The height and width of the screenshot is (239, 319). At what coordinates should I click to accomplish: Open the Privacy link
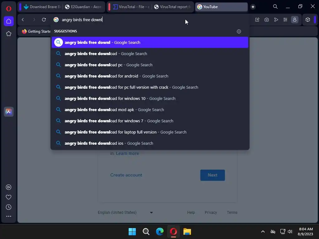coord(211,212)
